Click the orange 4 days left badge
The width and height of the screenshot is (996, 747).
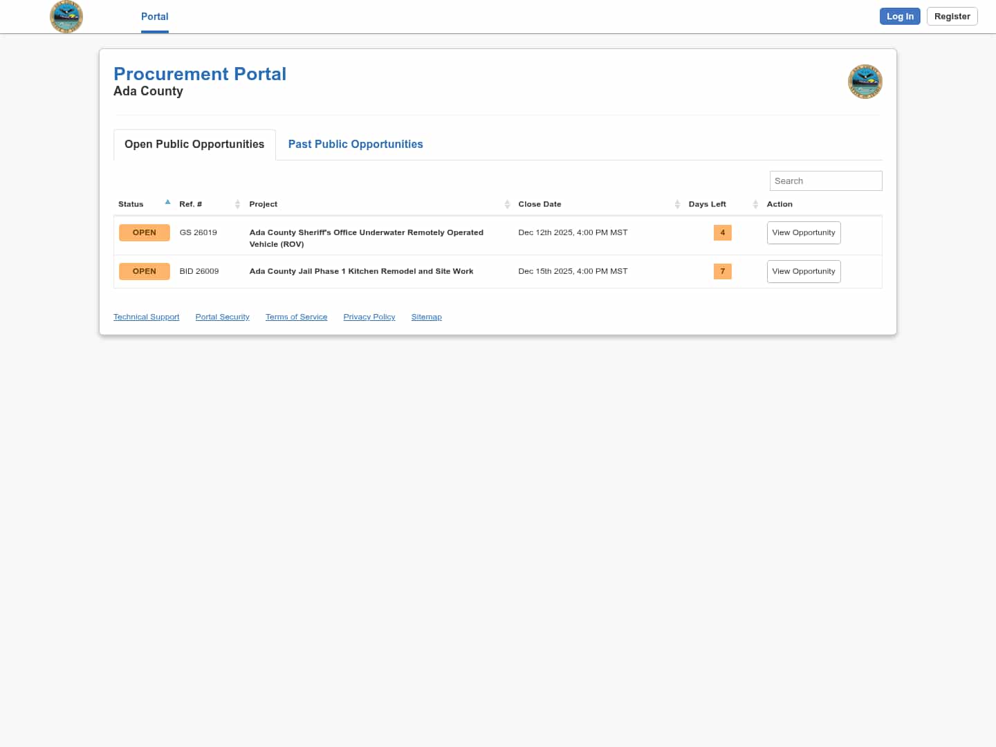(x=722, y=233)
